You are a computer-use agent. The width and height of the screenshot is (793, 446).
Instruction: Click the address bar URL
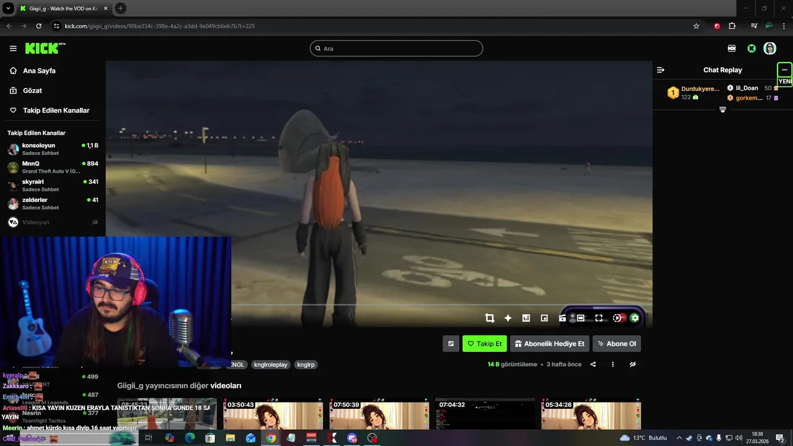(160, 26)
